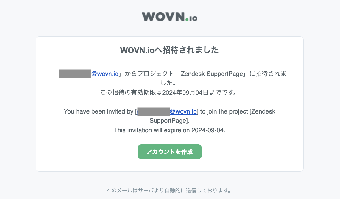Click the English expiry date 2024-09-04
340x199 pixels.
point(208,130)
